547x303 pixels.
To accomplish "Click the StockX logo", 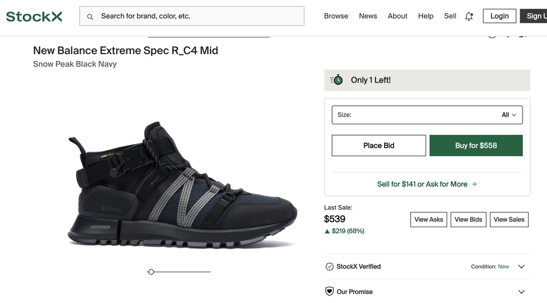I will point(34,17).
